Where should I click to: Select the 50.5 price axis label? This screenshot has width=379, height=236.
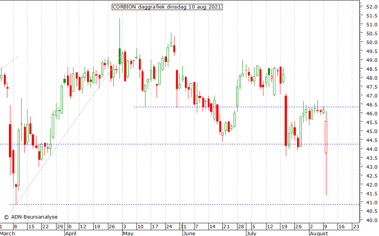coord(372,33)
